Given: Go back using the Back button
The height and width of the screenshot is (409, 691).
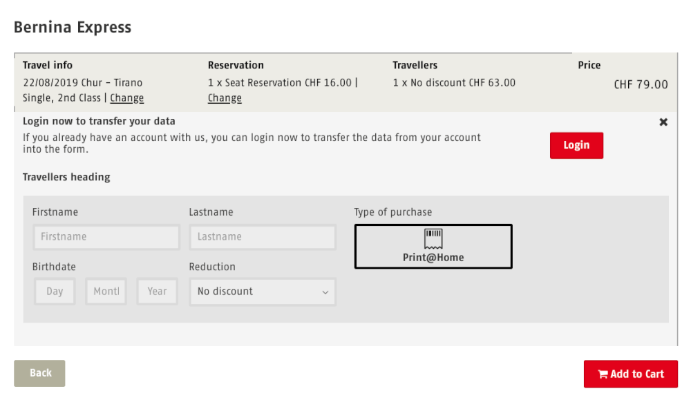Looking at the screenshot, I should [39, 373].
